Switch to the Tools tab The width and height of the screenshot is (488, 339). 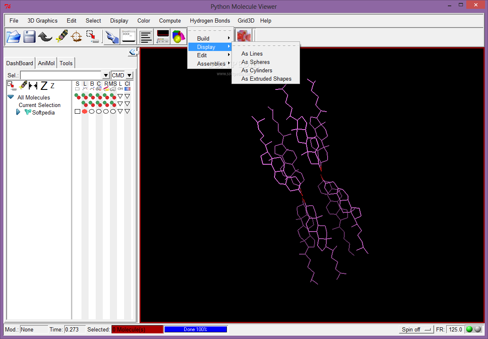pos(66,63)
